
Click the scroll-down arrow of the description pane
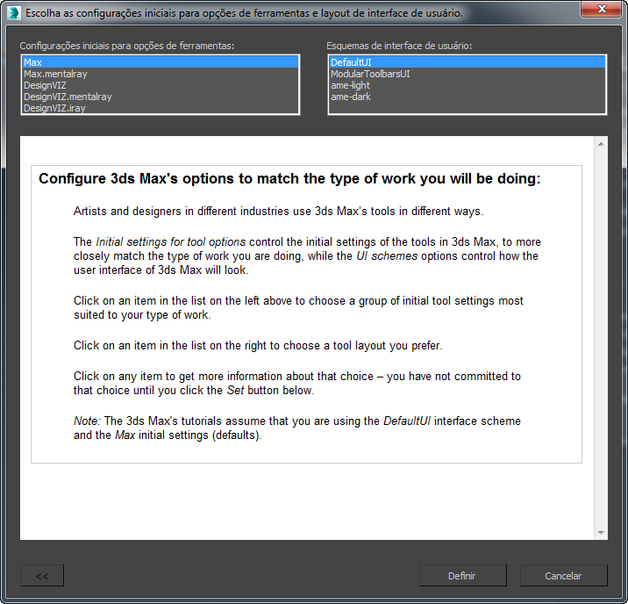(x=601, y=533)
